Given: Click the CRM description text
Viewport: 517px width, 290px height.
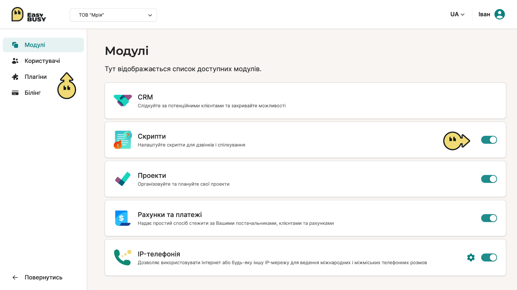Looking at the screenshot, I should pos(212,106).
